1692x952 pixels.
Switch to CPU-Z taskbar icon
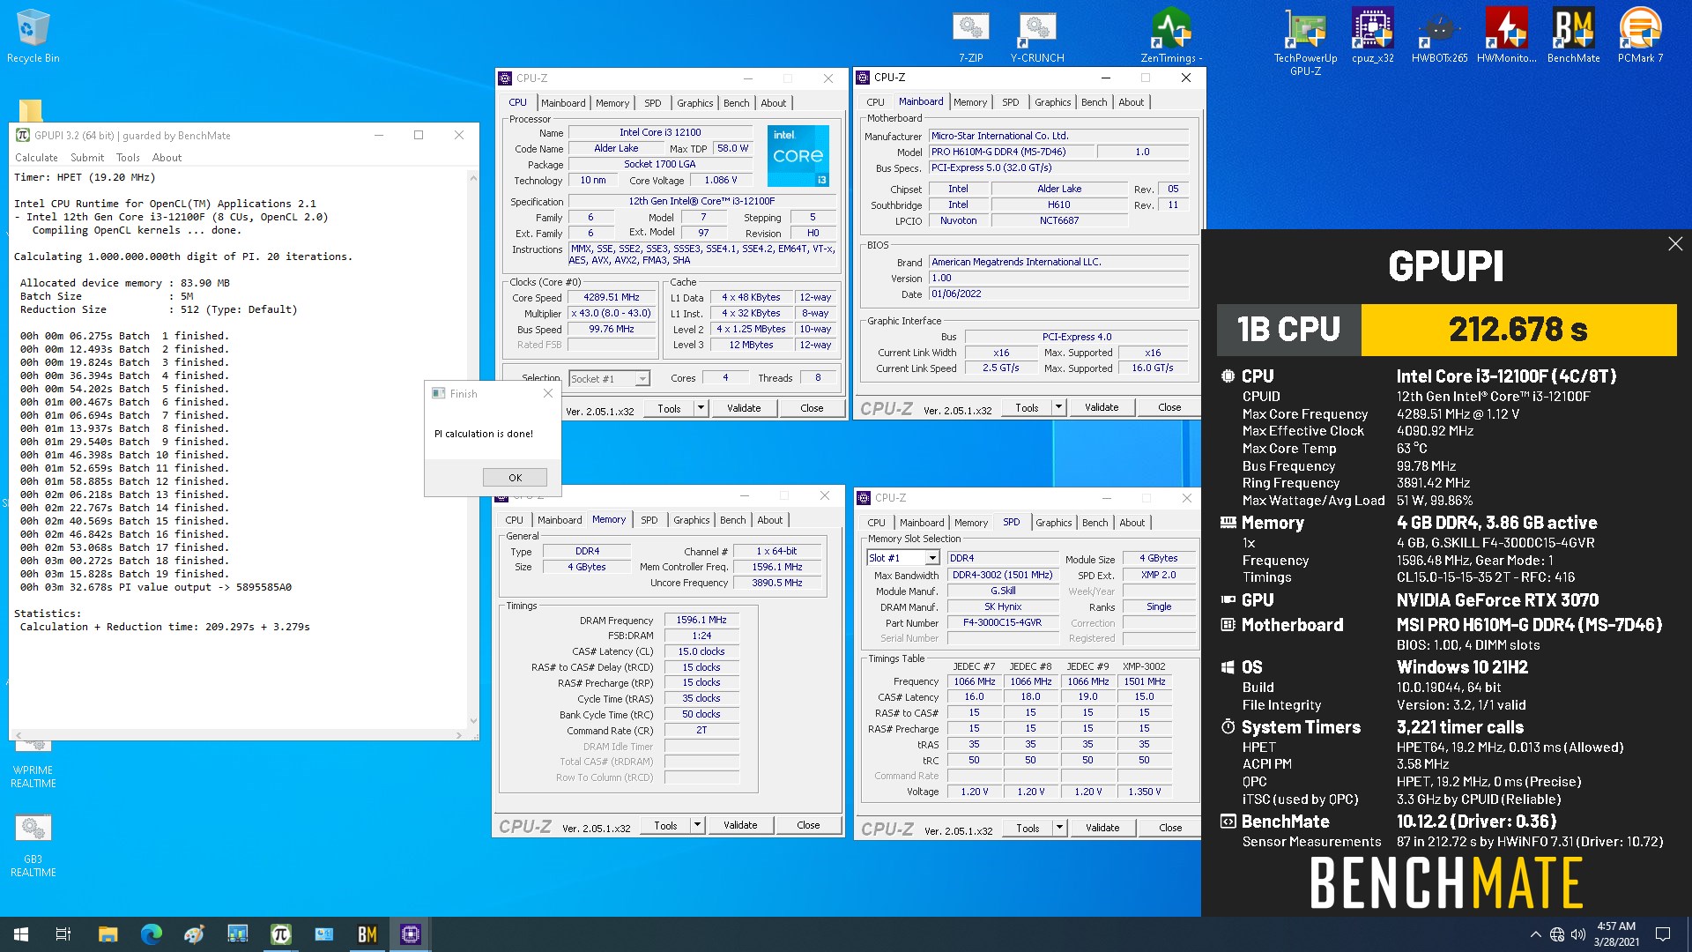pyautogui.click(x=411, y=934)
